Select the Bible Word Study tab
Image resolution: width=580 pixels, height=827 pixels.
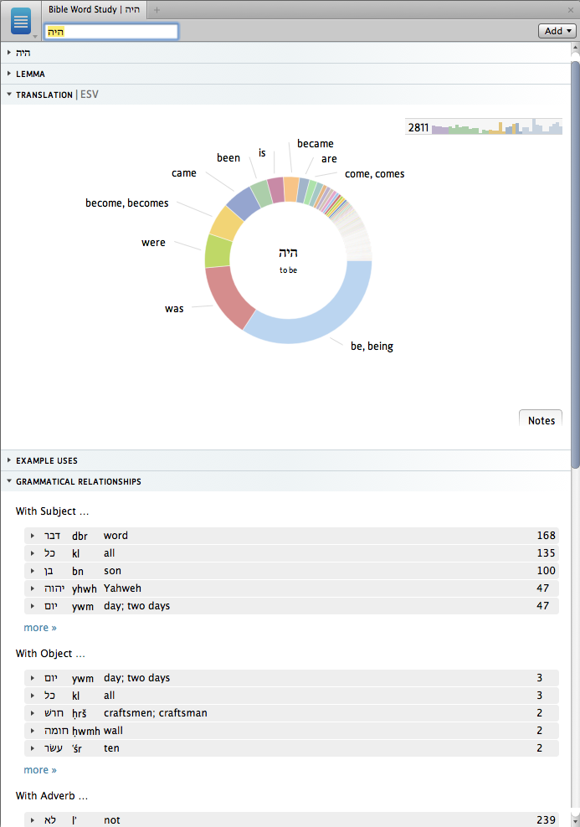(x=95, y=9)
